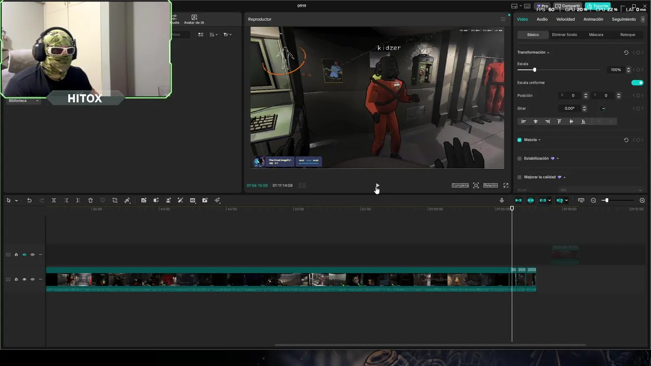
Task: Enable the Estabilización checkbox
Action: click(x=519, y=159)
